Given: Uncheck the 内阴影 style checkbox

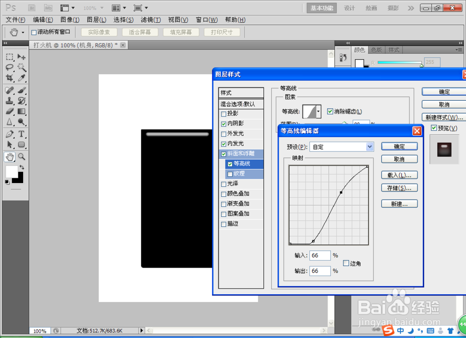Looking at the screenshot, I should 224,124.
